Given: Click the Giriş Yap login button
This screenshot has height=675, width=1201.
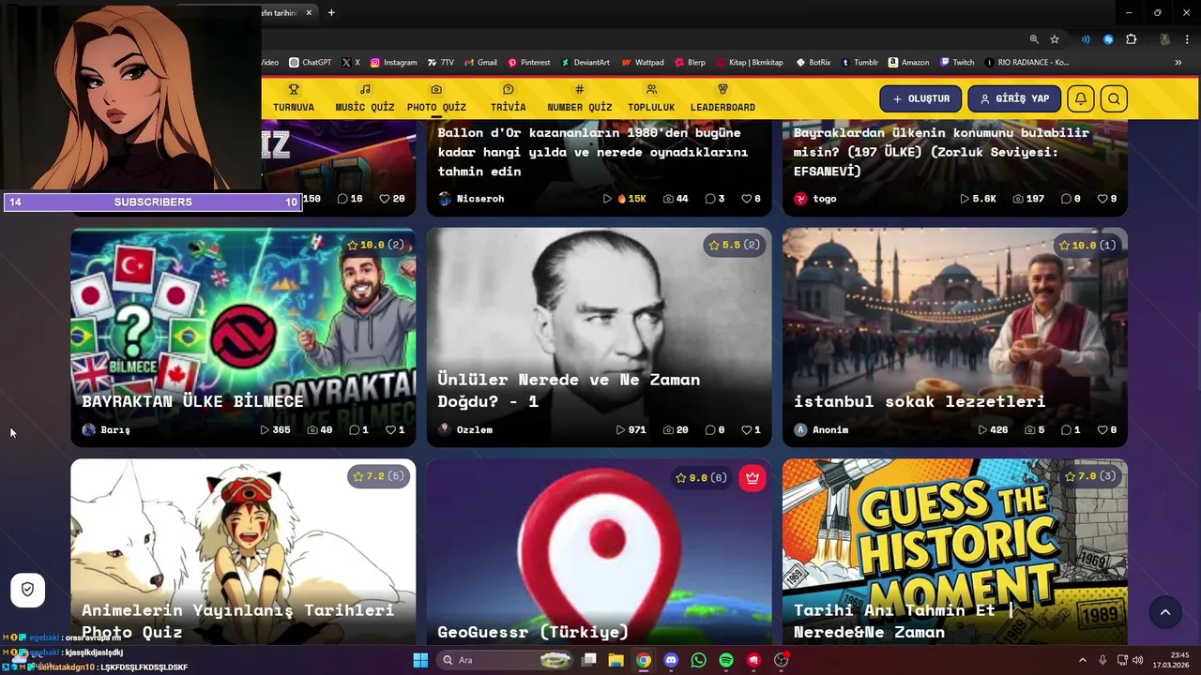Looking at the screenshot, I should [x=1014, y=98].
